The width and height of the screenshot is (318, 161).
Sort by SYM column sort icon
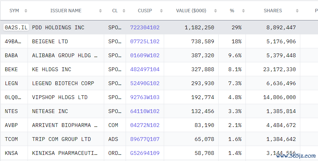click(26, 11)
